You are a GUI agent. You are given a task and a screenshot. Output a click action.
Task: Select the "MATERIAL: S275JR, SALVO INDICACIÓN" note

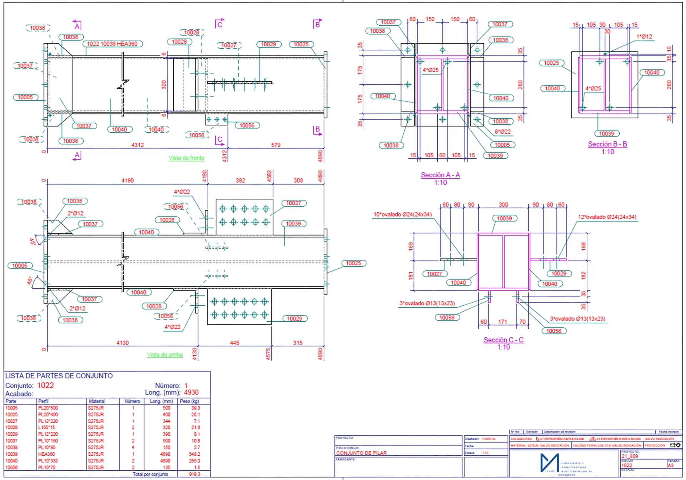(x=540, y=445)
